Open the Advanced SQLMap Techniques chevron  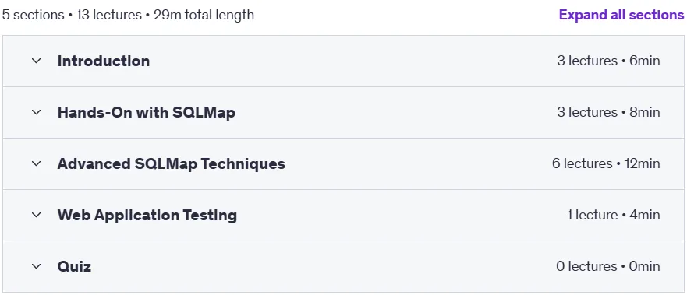(x=37, y=164)
